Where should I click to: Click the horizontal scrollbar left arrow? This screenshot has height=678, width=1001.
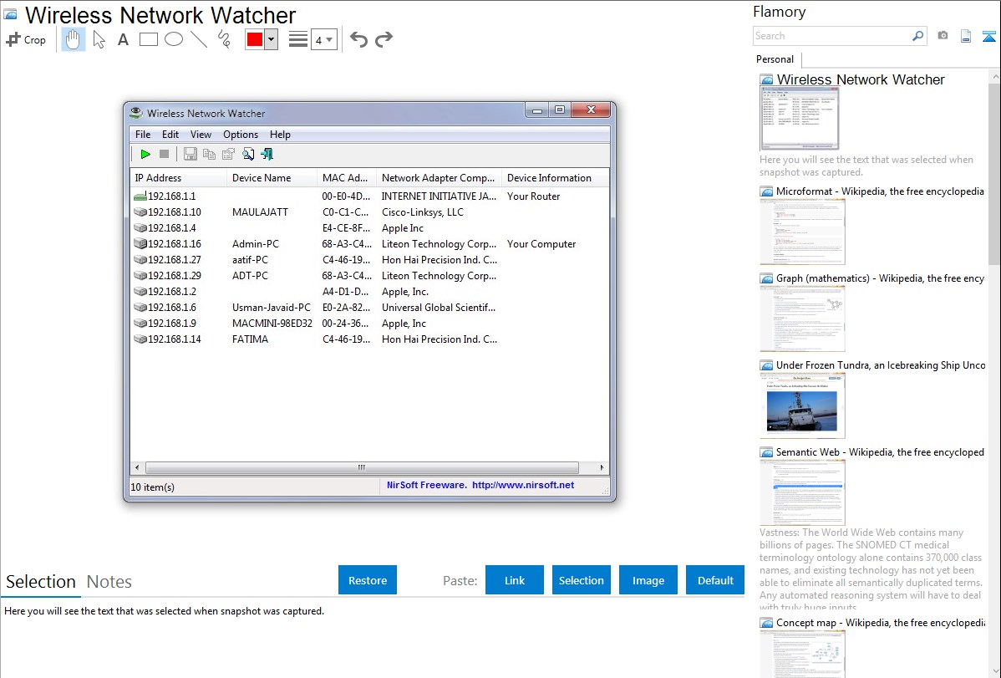tap(137, 468)
